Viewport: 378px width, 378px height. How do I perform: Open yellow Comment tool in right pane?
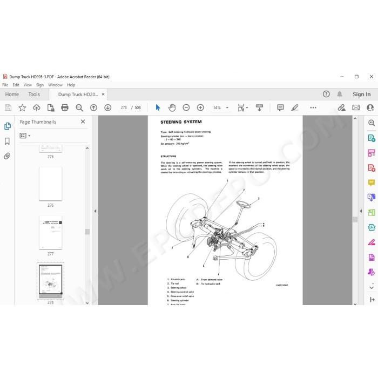pos(372,183)
